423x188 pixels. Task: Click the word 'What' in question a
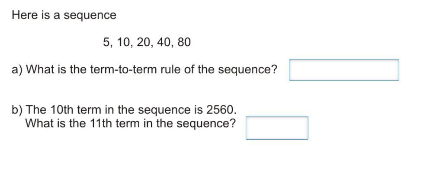[x=39, y=69]
